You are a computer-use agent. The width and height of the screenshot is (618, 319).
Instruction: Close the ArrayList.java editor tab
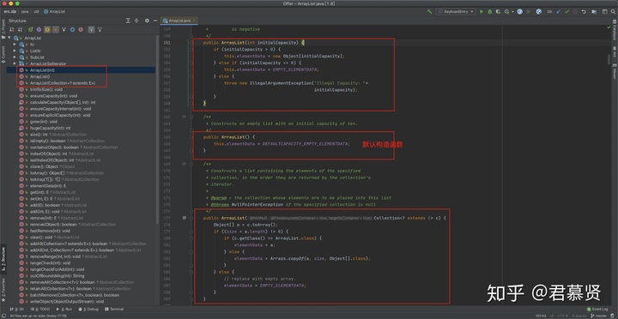click(x=195, y=20)
